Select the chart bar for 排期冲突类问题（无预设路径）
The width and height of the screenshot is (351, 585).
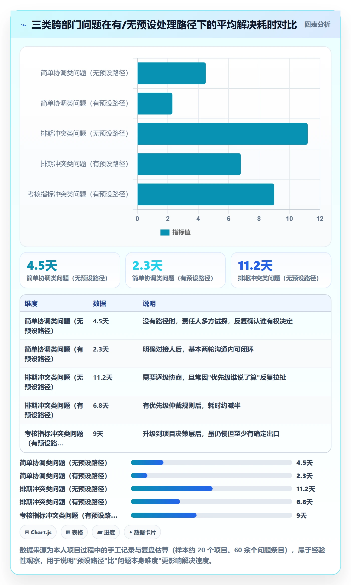222,134
